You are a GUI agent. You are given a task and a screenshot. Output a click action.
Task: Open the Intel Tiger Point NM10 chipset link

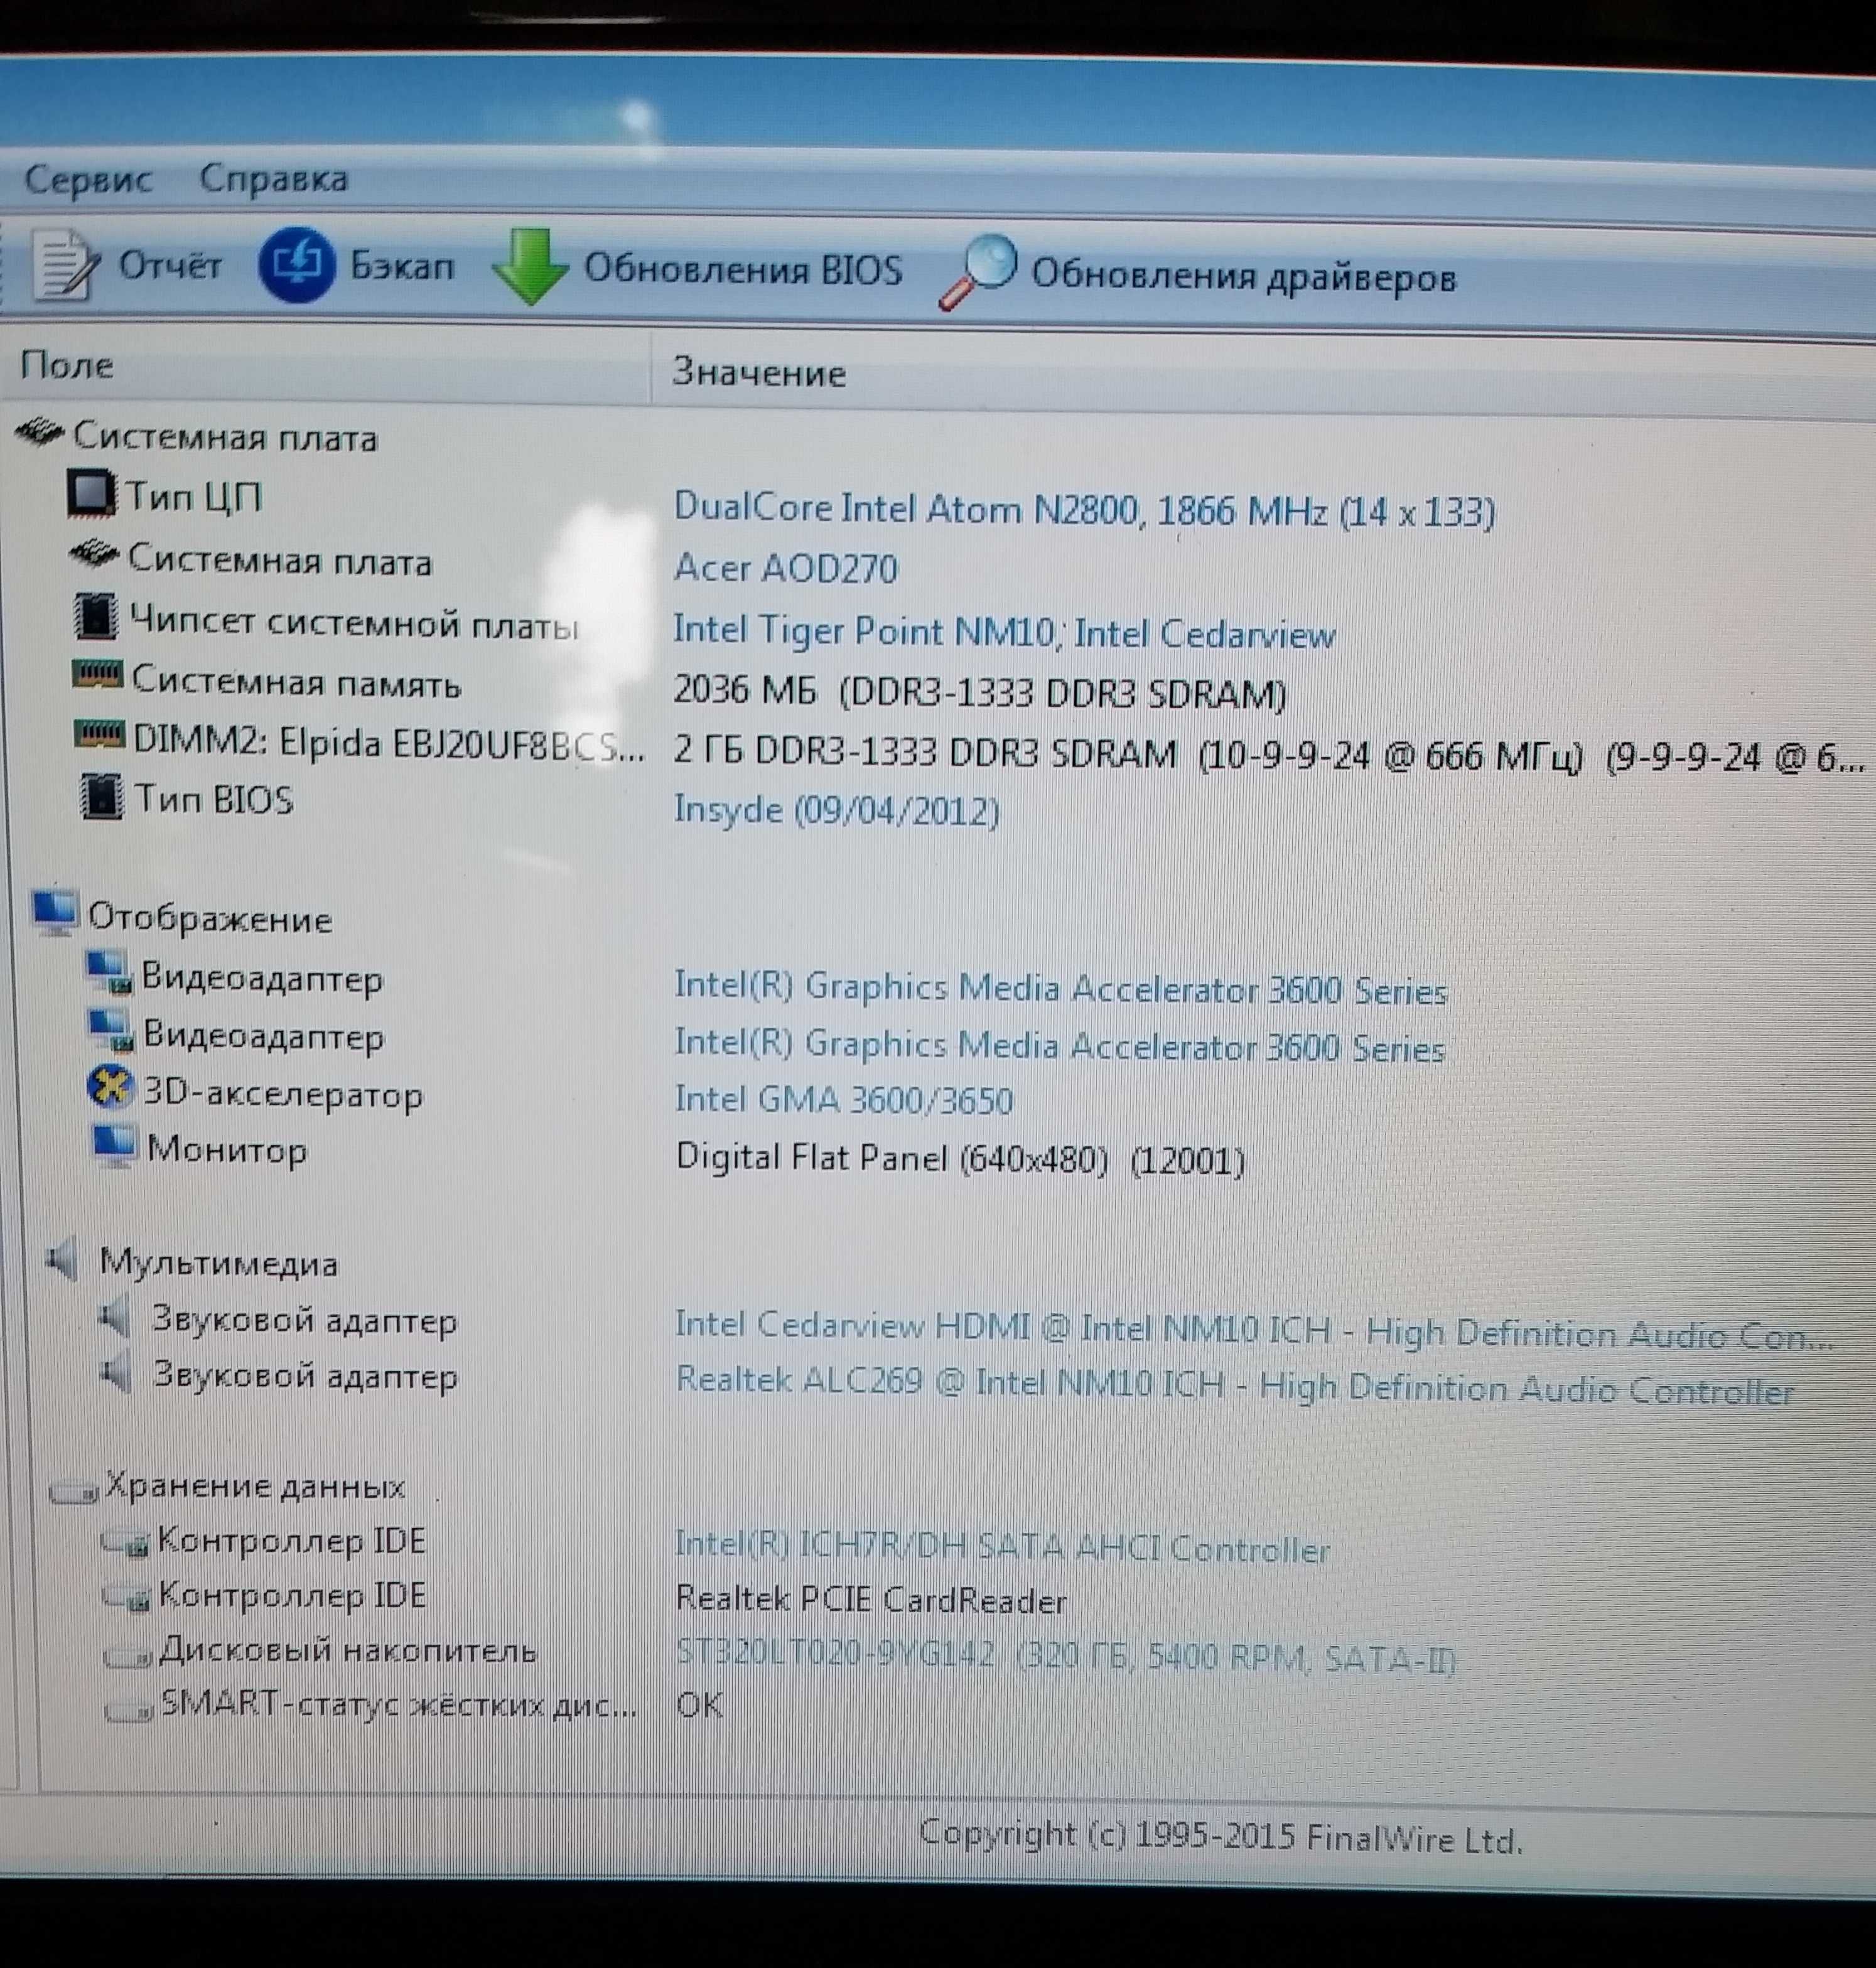1004,632
